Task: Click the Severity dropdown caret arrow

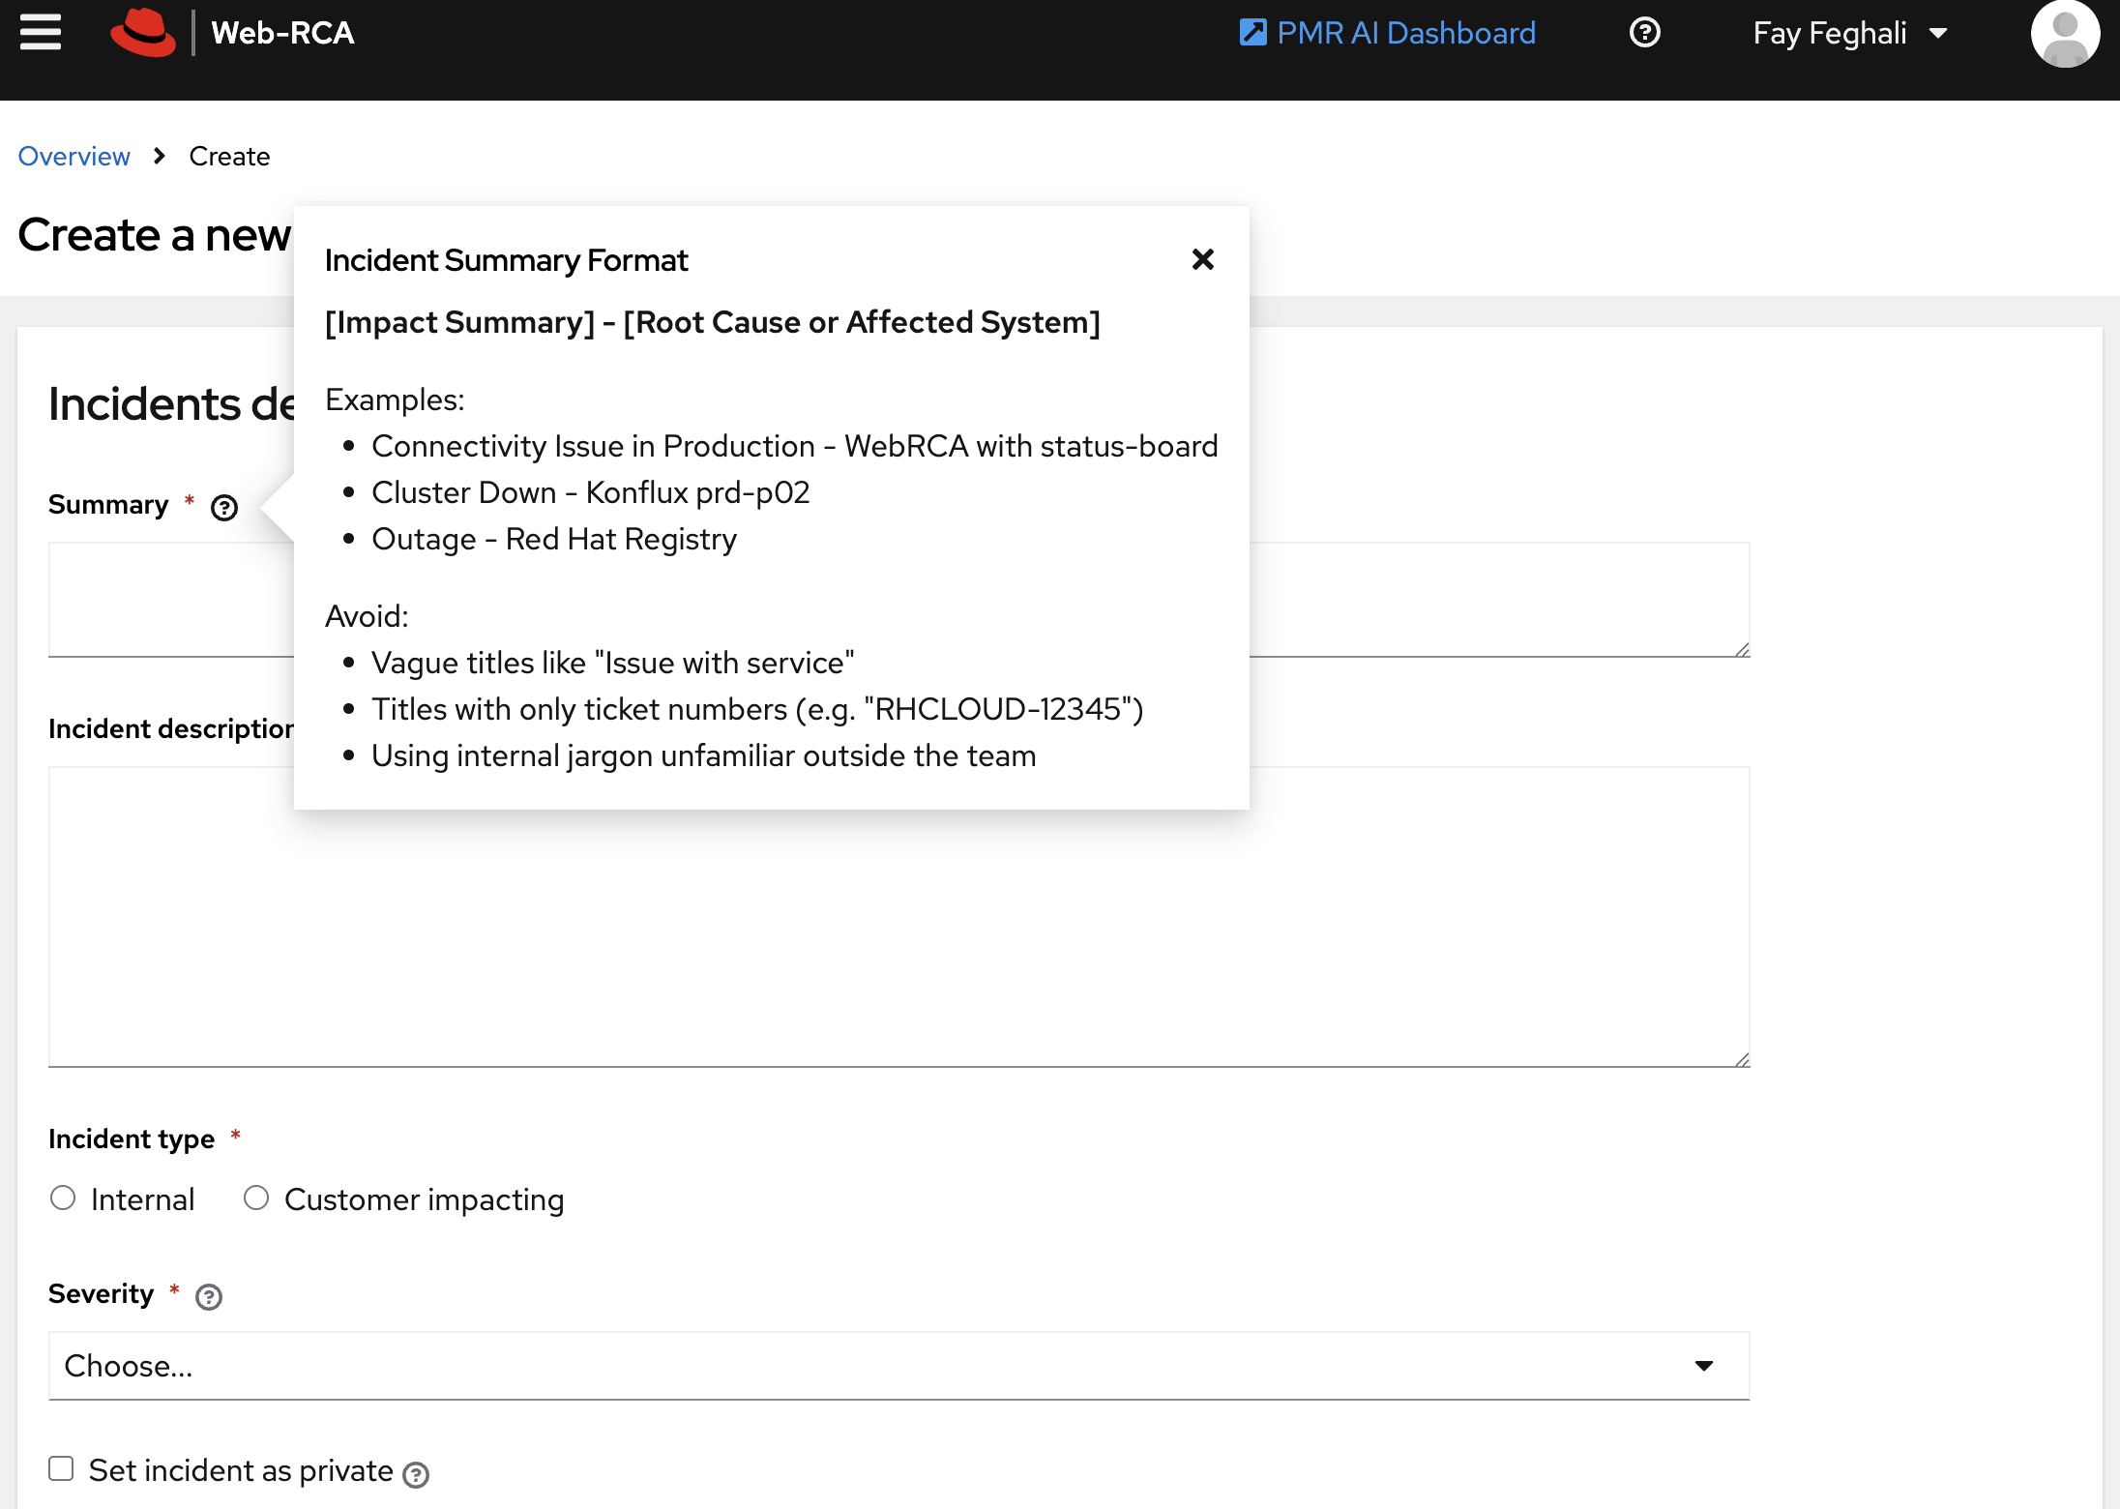Action: (x=1704, y=1366)
